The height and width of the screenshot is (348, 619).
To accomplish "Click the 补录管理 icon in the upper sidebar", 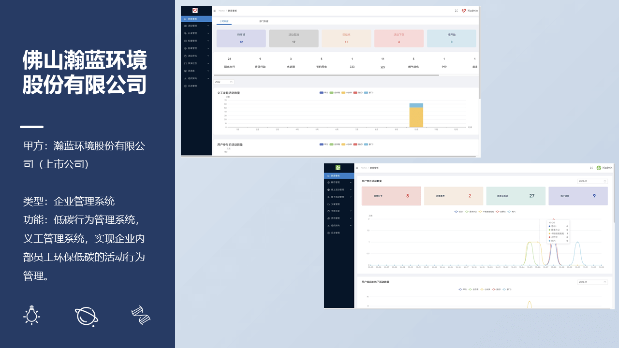I will point(185,33).
